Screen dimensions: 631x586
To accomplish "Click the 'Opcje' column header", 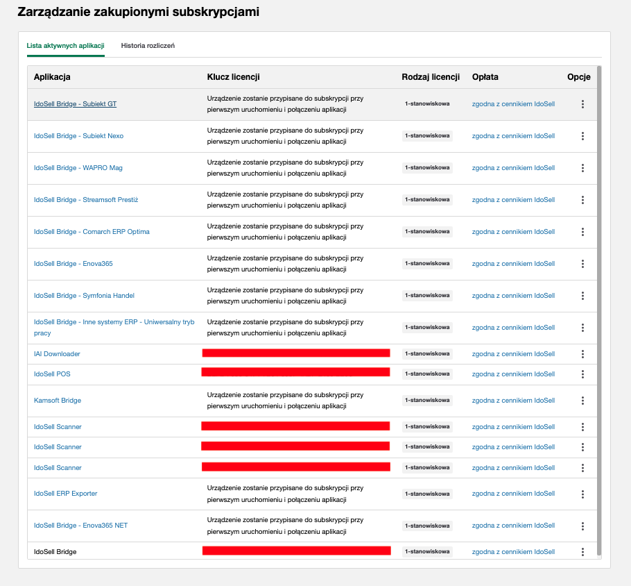I will pyautogui.click(x=579, y=77).
